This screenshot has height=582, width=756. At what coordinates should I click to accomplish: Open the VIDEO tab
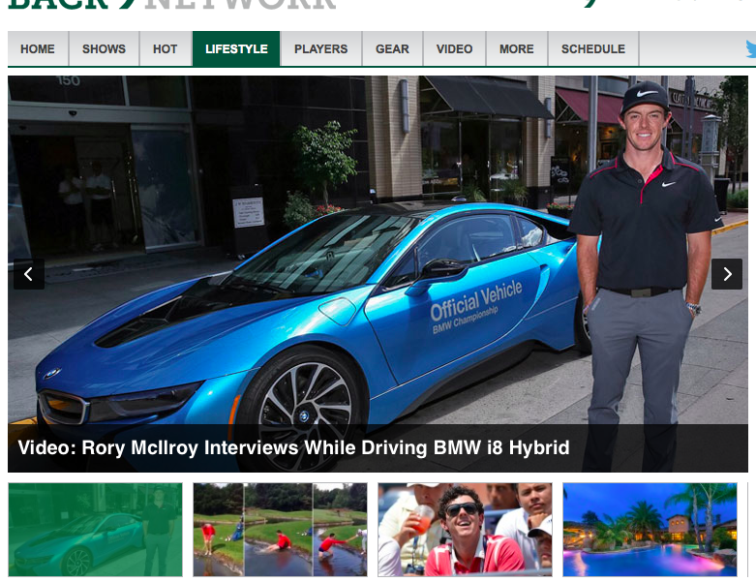(x=454, y=49)
